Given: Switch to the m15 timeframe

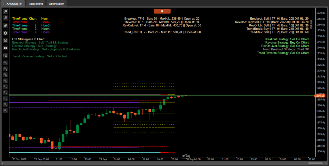Looking at the screenshot, I should (6, 75).
